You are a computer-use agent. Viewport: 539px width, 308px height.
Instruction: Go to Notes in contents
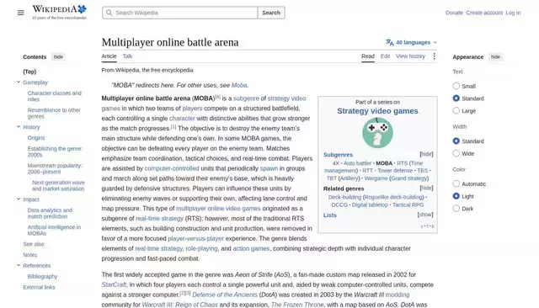coord(30,255)
